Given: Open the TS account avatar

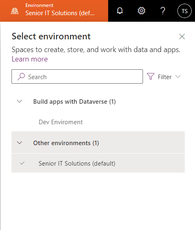Looking at the screenshot, I should pos(184,11).
